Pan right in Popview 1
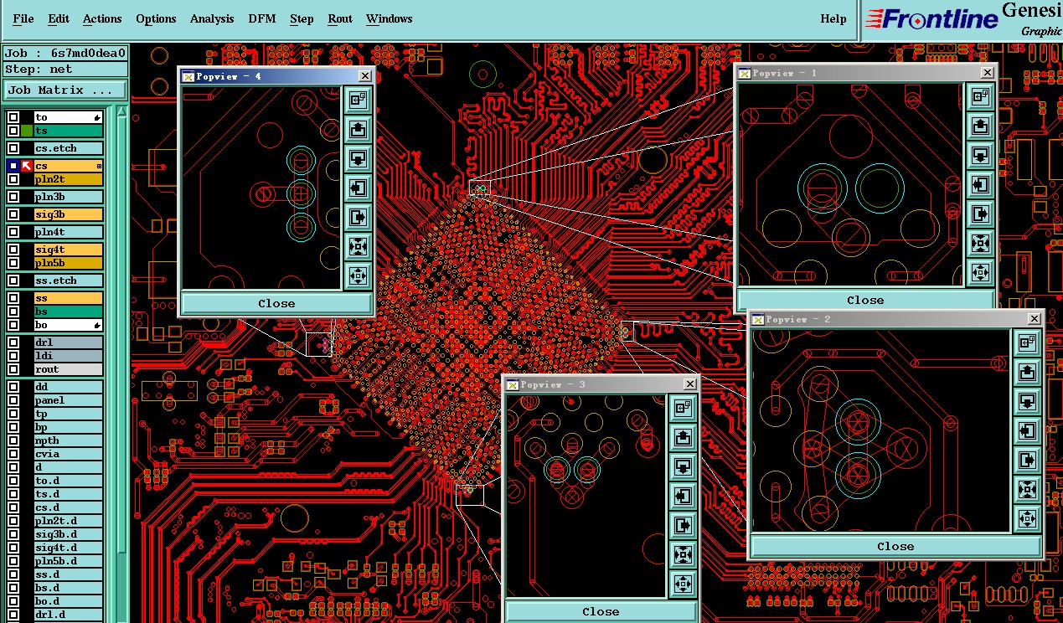The image size is (1063, 623). coord(980,214)
